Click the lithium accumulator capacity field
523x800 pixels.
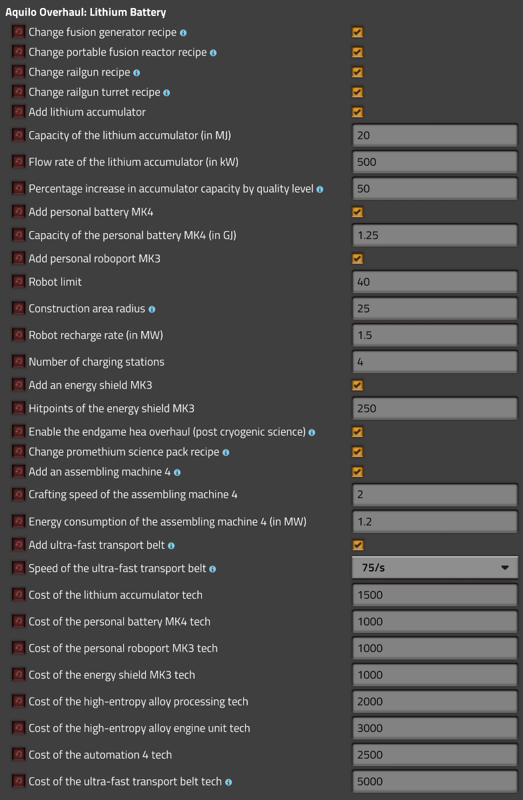(434, 135)
